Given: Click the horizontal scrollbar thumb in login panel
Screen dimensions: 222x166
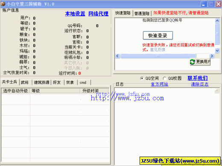Looking at the screenshot, I should 158,56.
